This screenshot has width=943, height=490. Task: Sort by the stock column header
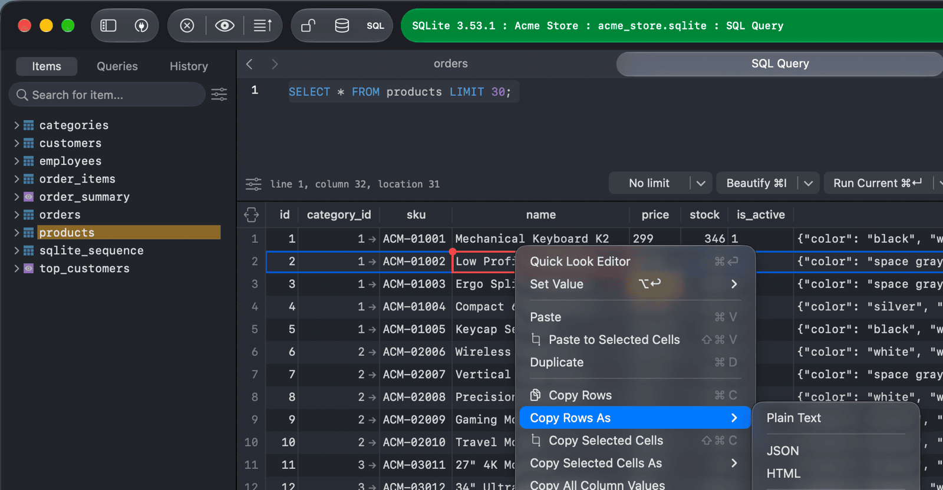[705, 215]
